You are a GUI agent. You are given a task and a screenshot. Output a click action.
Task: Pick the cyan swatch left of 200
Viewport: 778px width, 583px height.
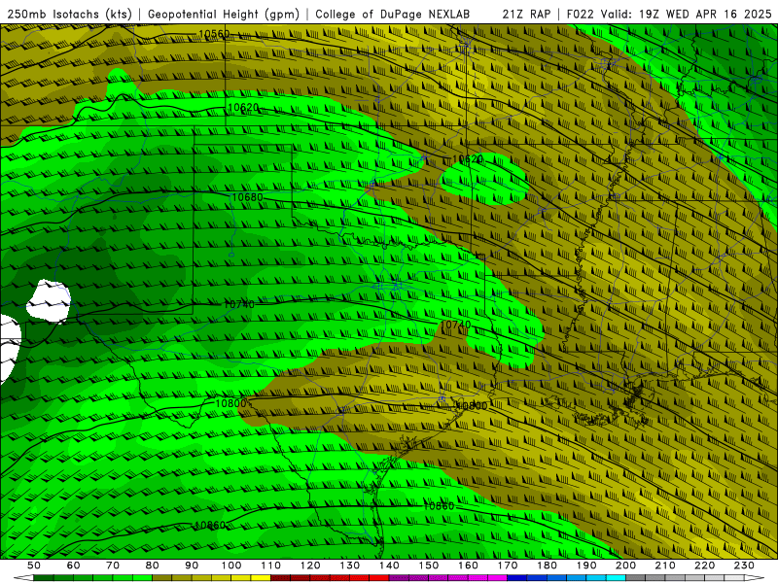(617, 578)
